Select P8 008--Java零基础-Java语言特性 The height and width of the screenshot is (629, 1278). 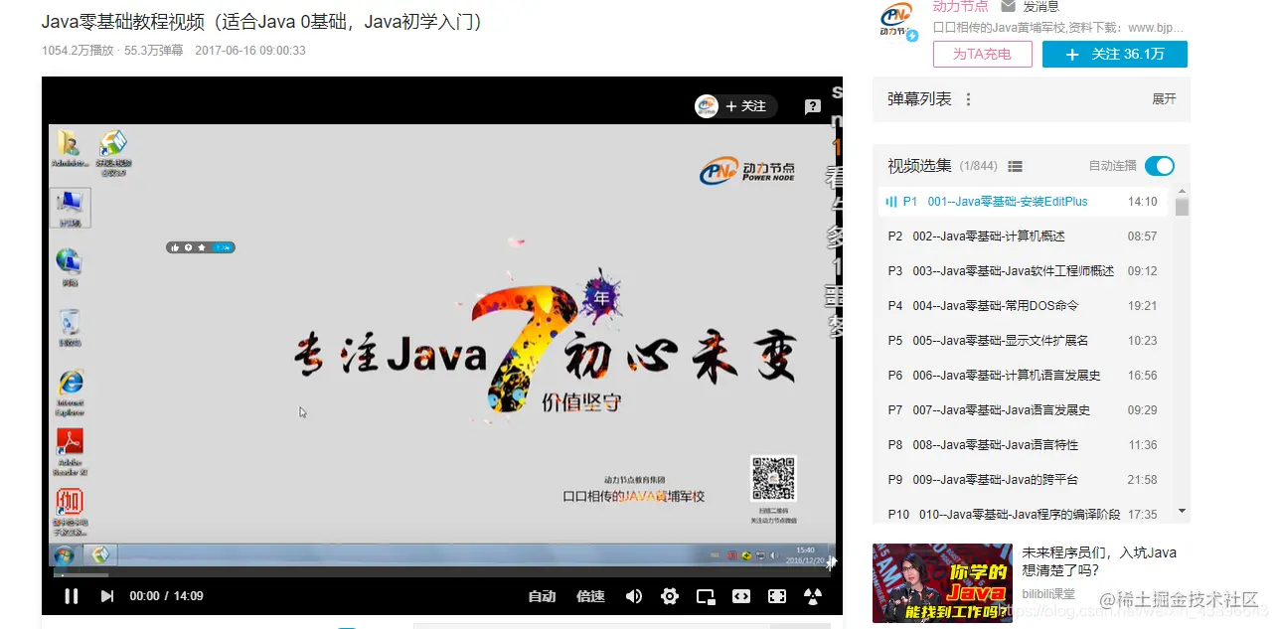[1023, 445]
